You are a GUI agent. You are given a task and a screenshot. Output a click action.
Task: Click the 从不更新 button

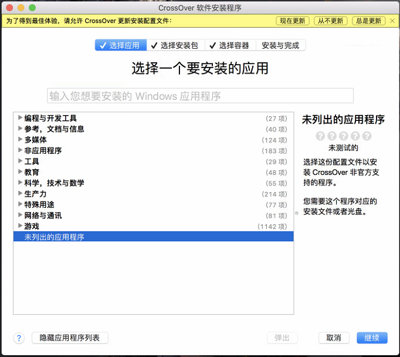[x=331, y=21]
